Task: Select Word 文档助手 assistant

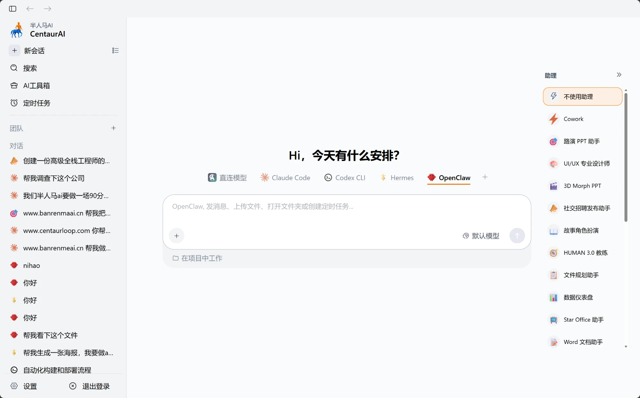Action: [583, 342]
